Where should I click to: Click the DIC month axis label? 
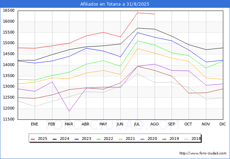(x=223, y=124)
